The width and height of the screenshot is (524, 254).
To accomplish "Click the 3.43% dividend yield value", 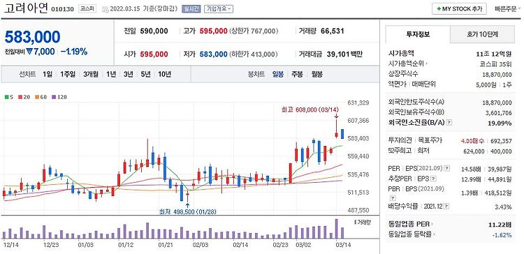I will [504, 207].
